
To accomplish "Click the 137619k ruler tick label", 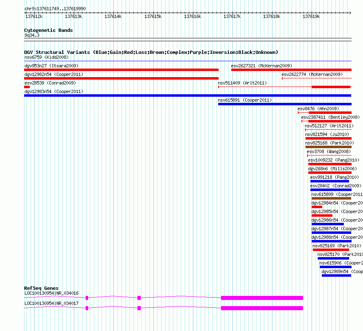I will click(311, 16).
